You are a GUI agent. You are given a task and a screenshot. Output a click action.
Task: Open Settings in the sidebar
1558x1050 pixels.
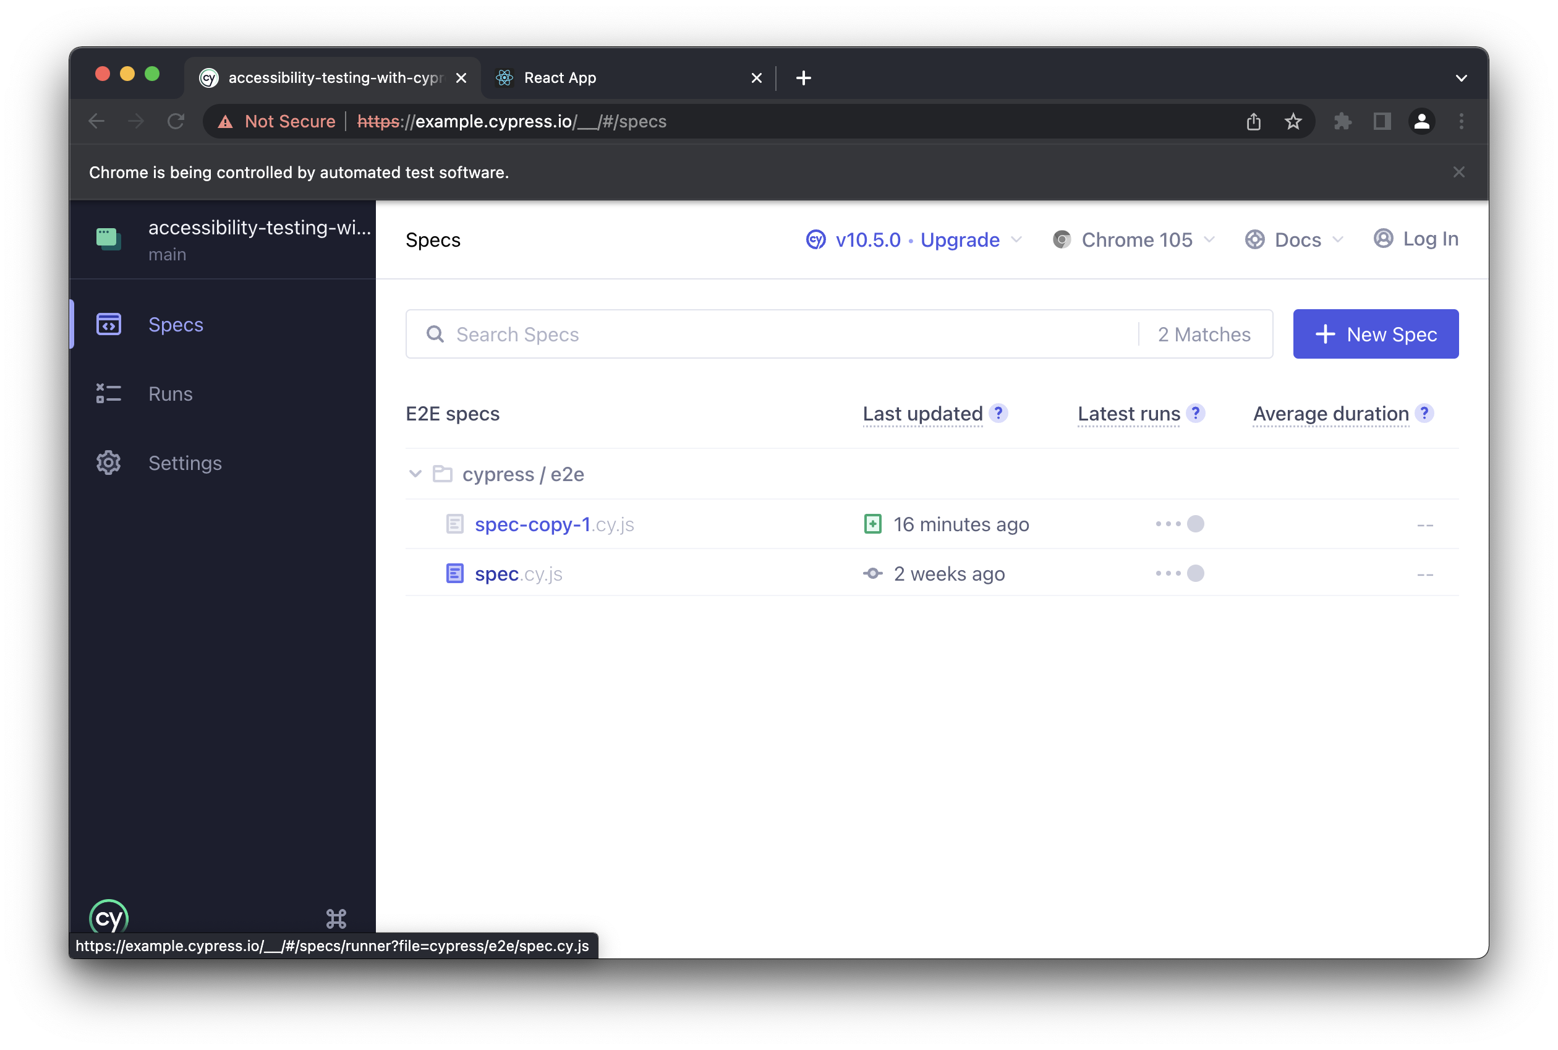(184, 463)
